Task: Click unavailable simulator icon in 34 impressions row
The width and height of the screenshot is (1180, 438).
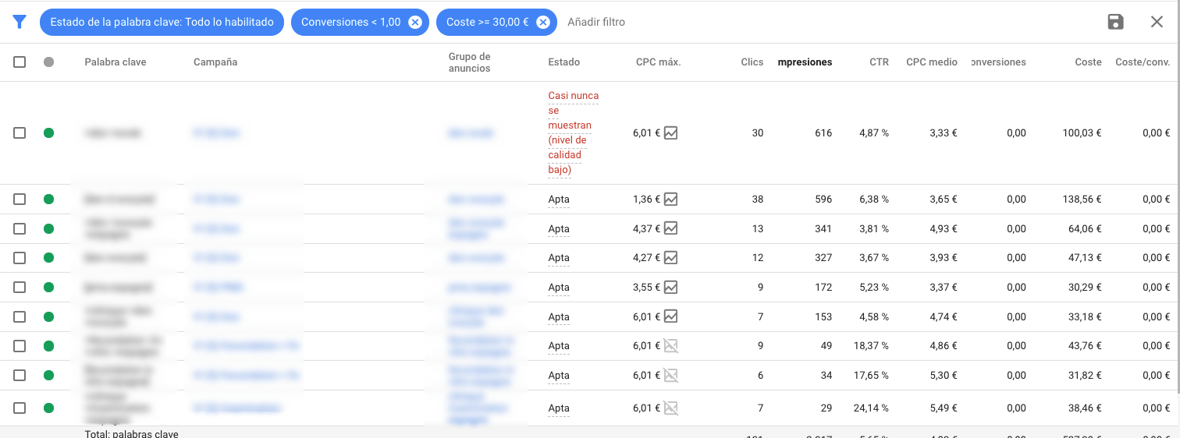Action: 670,375
